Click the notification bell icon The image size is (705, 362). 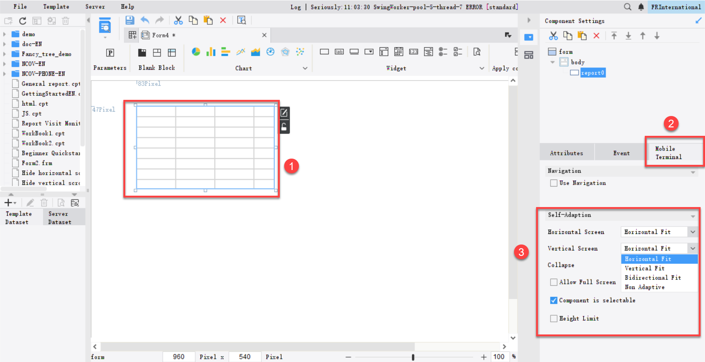pos(641,7)
